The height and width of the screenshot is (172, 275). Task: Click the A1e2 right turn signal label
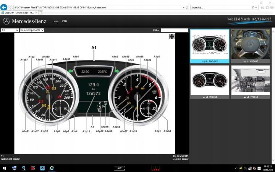pos(115,57)
